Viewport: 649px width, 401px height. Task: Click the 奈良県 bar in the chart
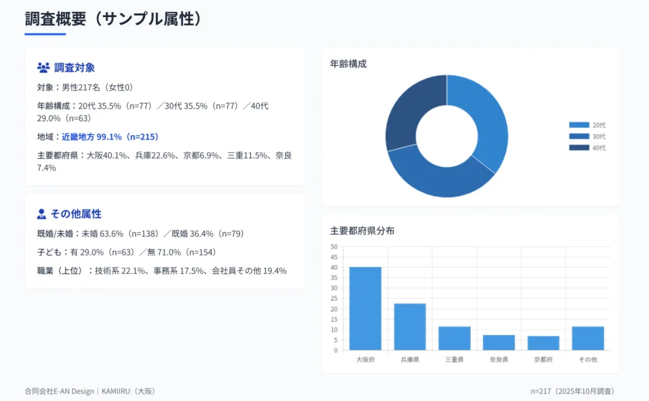499,342
